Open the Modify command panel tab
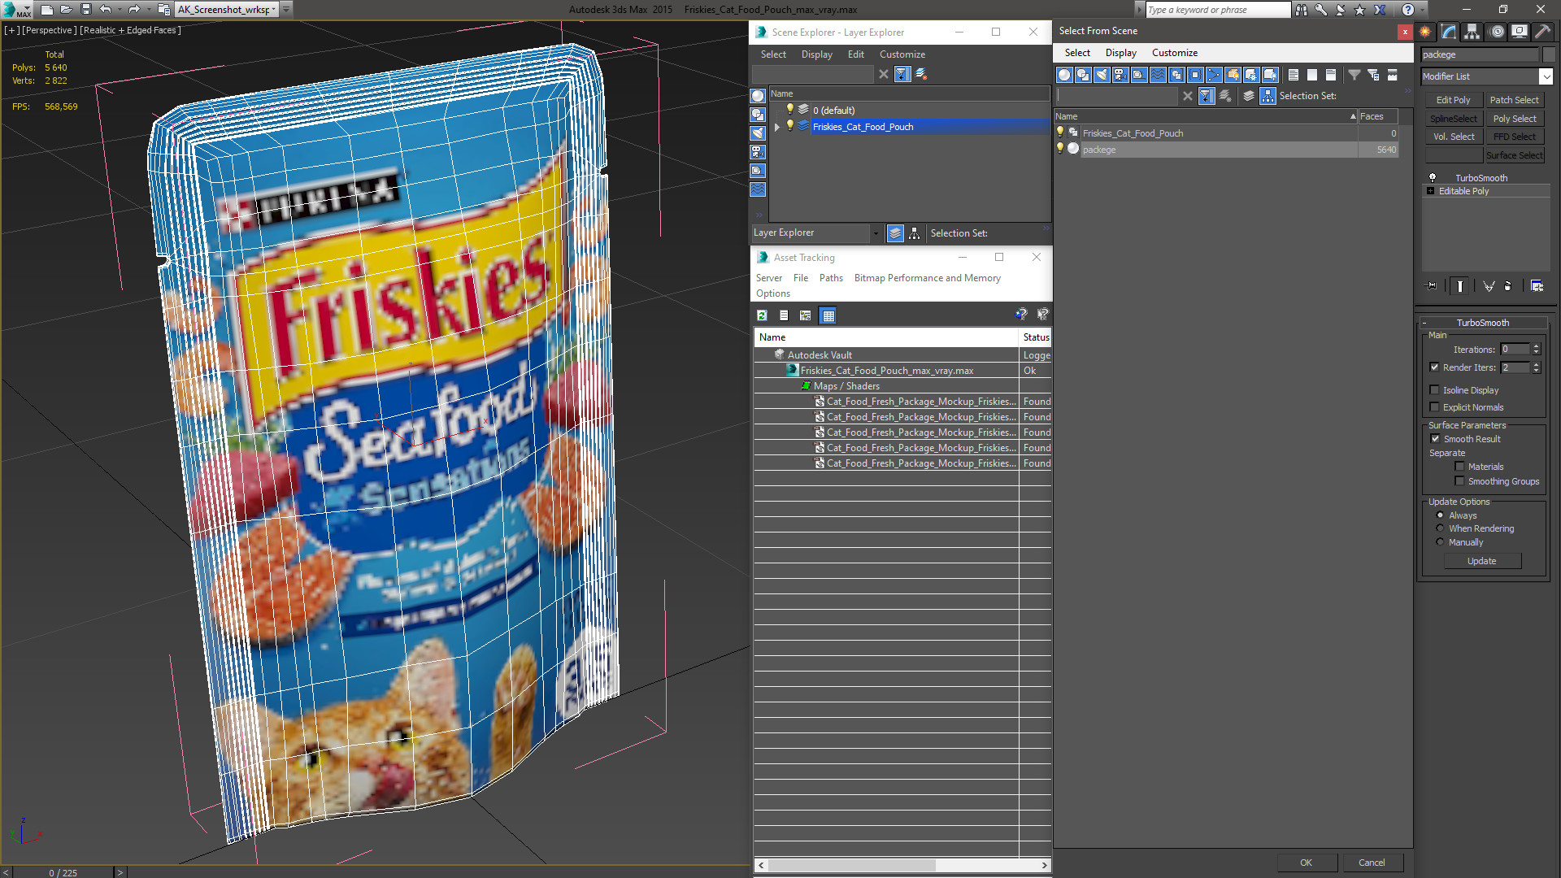Viewport: 1561px width, 878px height. (1449, 32)
